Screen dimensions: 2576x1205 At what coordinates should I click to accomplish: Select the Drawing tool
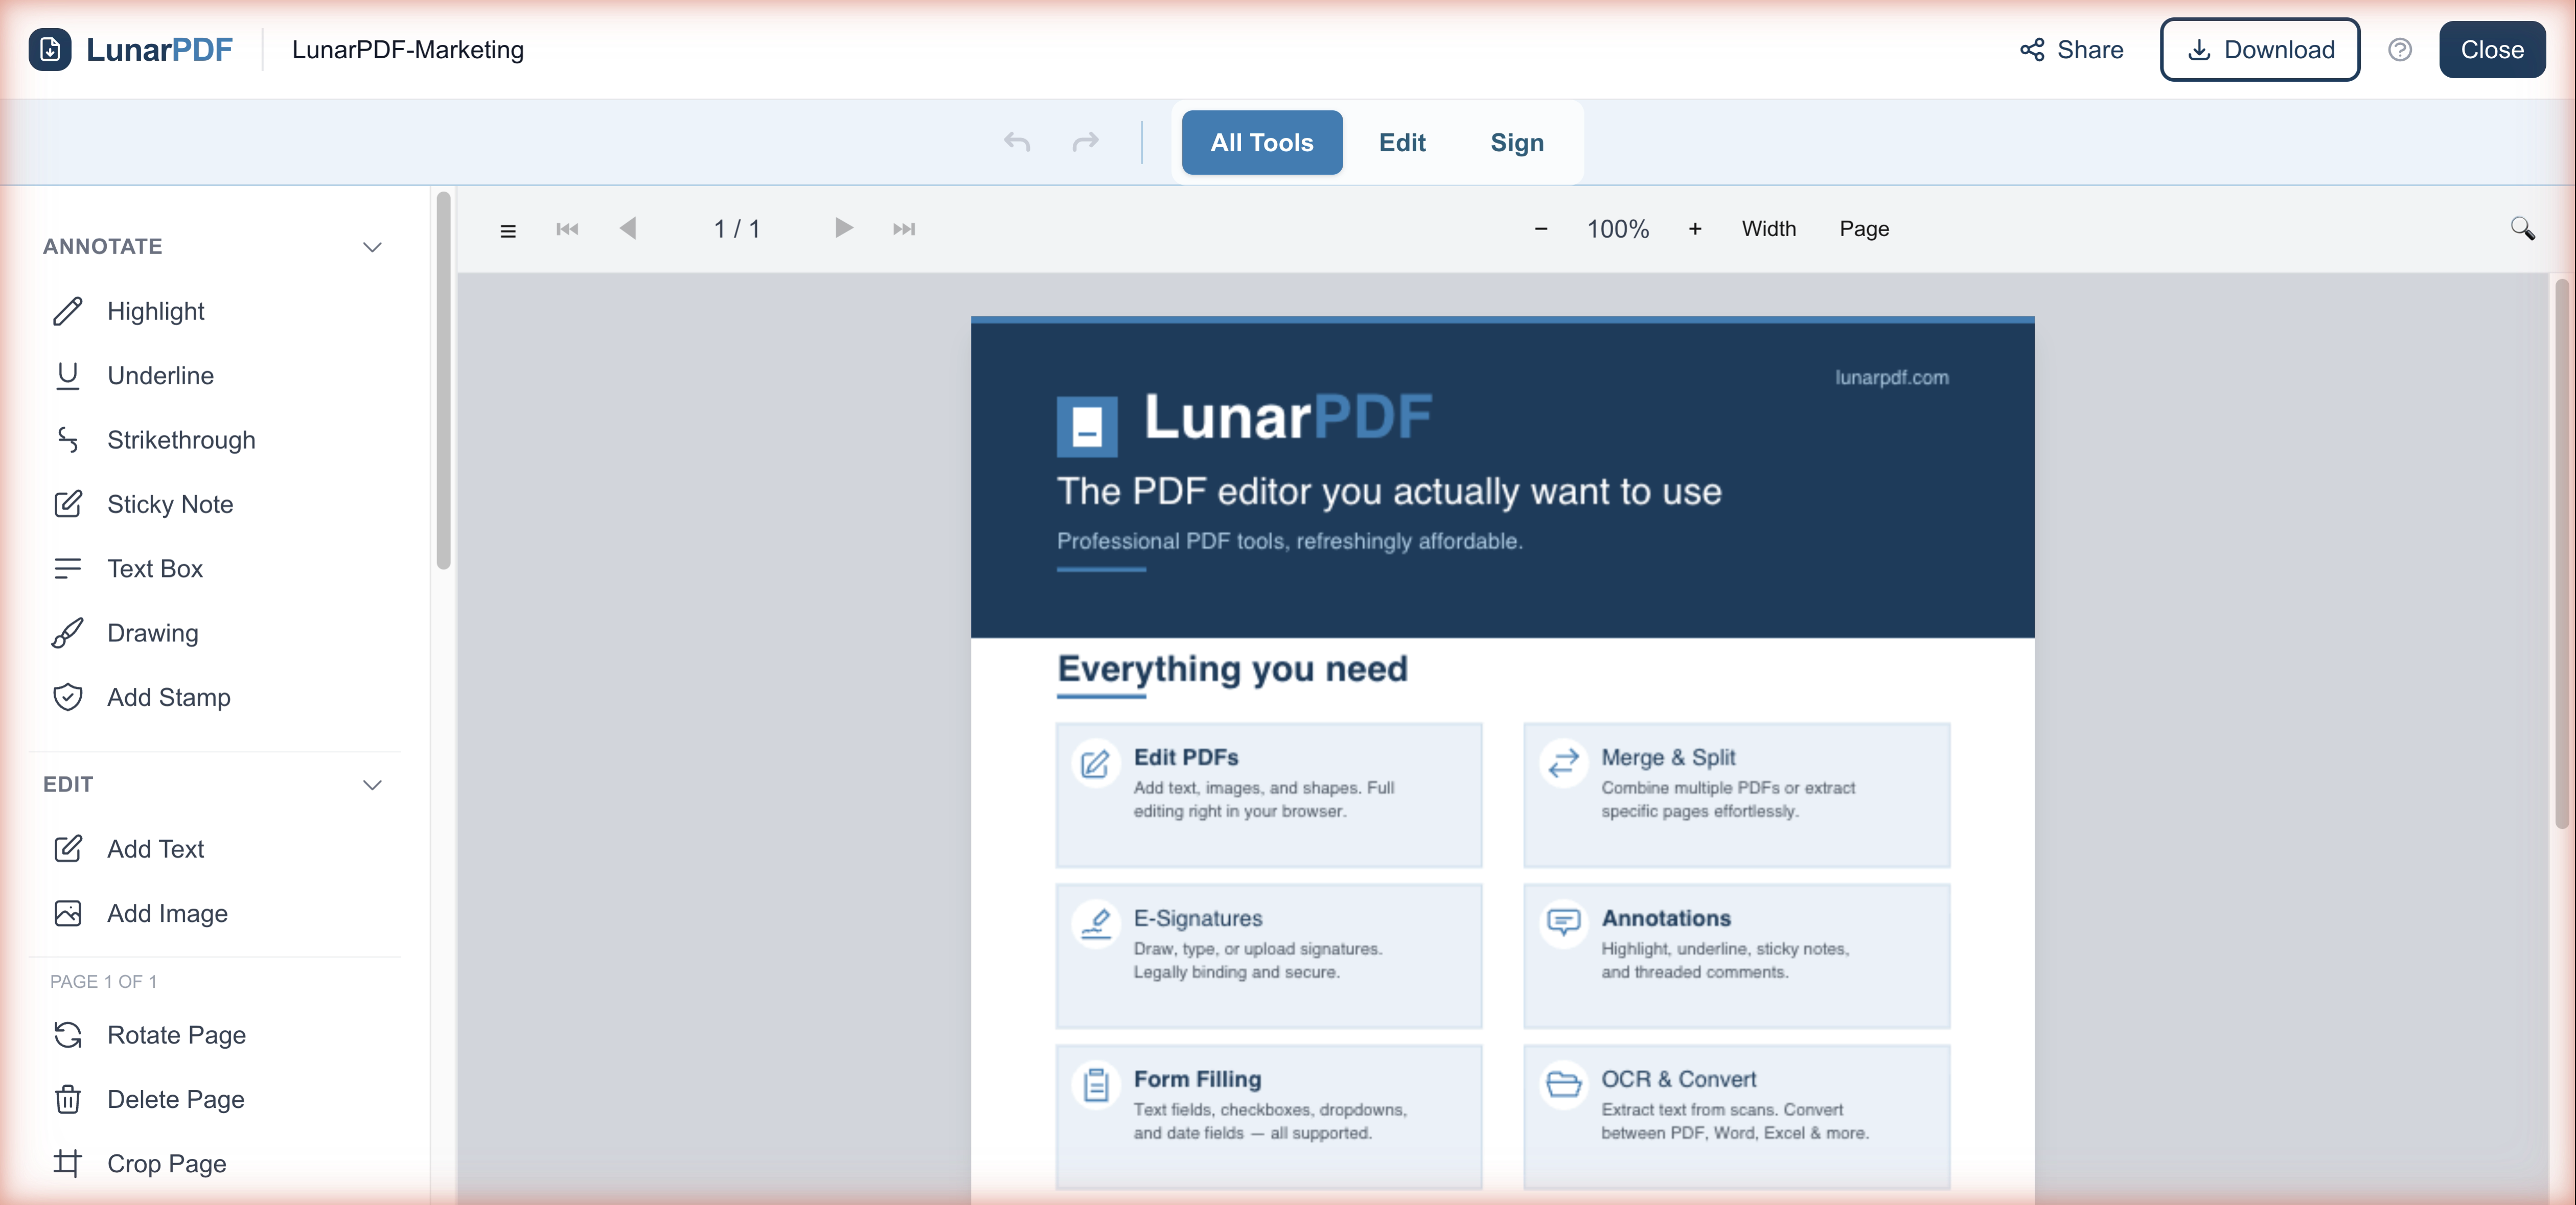coord(152,633)
